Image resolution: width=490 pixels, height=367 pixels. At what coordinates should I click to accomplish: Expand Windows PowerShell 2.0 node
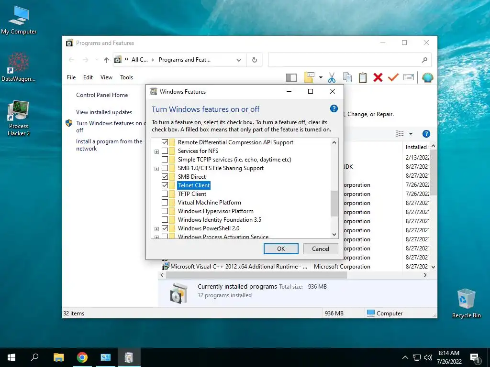click(156, 229)
